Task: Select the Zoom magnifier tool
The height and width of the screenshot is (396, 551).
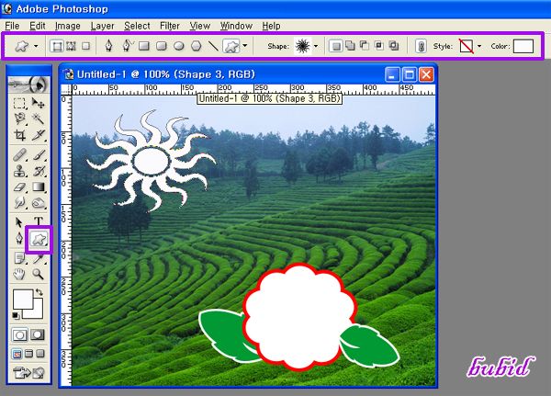Action: (38, 275)
